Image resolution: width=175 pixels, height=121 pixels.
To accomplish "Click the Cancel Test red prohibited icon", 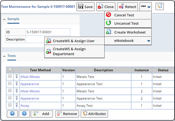I will click(x=108, y=15).
